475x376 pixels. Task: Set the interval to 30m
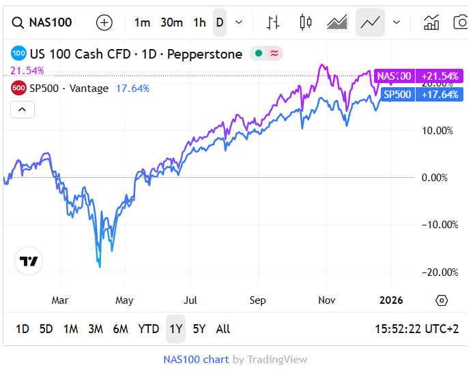(x=171, y=22)
